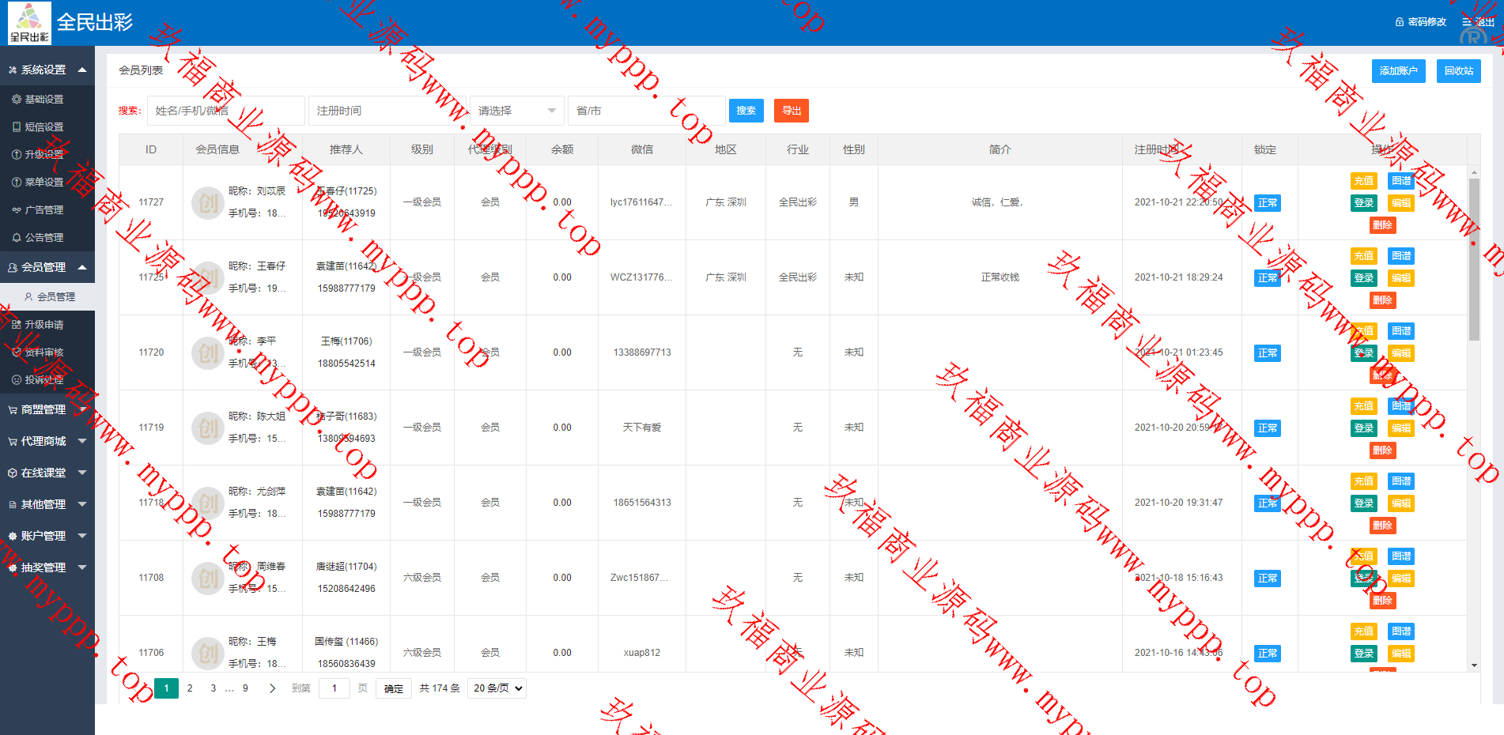Go to next page arrow in pagination
This screenshot has height=735, width=1504.
point(272,688)
